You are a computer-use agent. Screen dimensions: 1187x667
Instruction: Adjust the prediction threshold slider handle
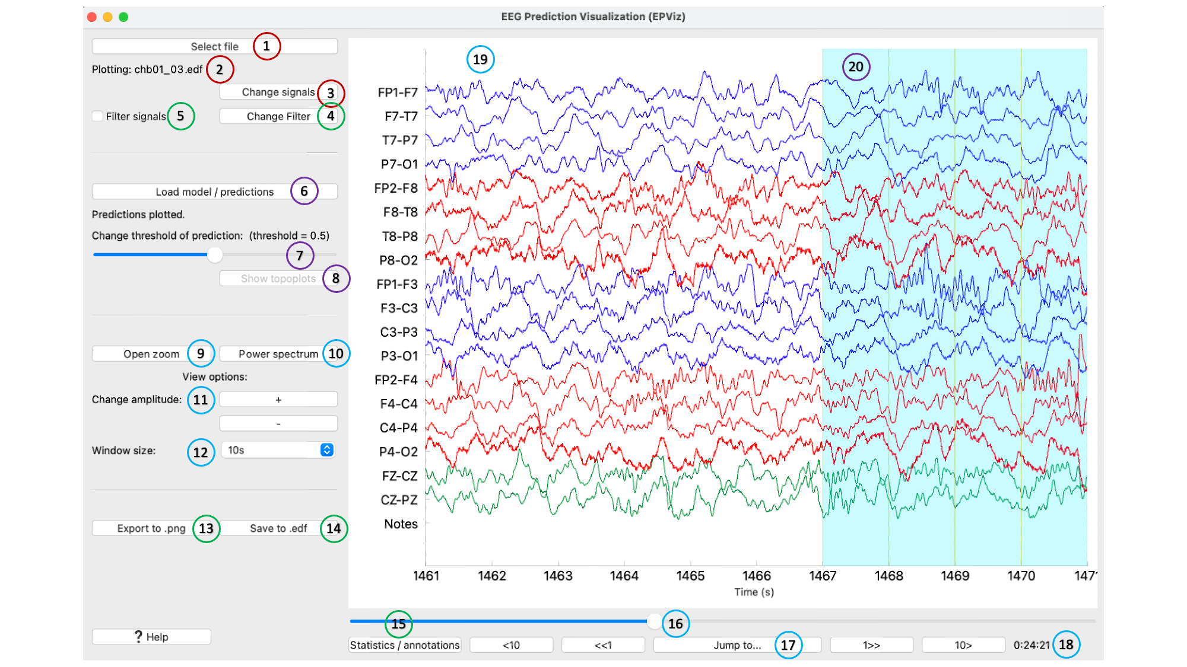pyautogui.click(x=215, y=255)
